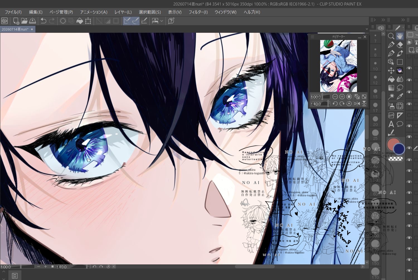The image size is (418, 280).
Task: Select the Move Layer tool
Action: [391, 70]
